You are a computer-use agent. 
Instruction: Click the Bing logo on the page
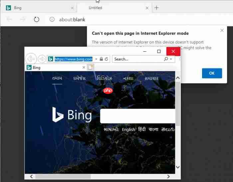click(72, 115)
